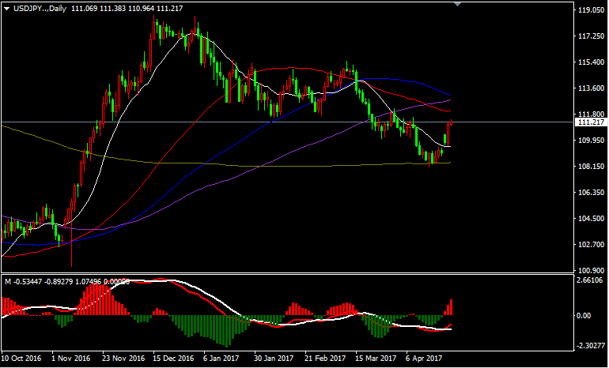Click the 23 Nov 2016 date label

(123, 359)
